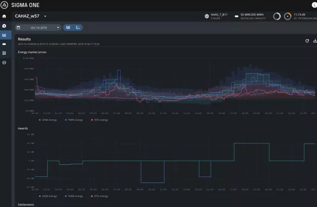Image resolution: width=317 pixels, height=207 pixels.
Task: Open the chart analytics sidebar icon
Action: (5, 35)
